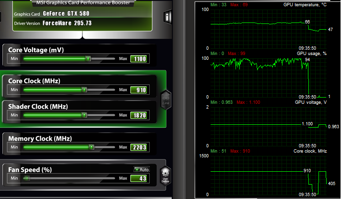Click Min : 33 temperature reading
Viewport: 342px width, 199px height.
[x=219, y=5]
